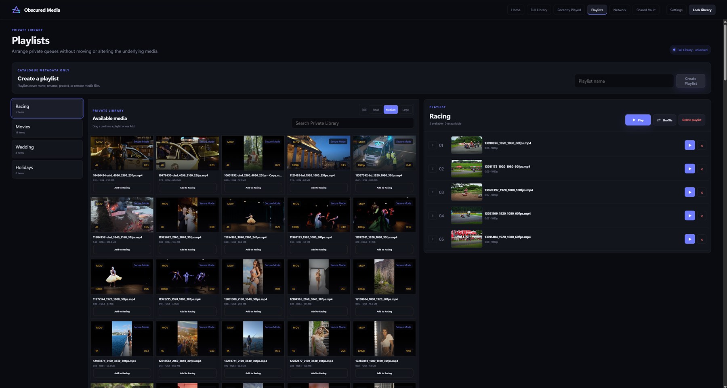This screenshot has height=388, width=727.
Task: Click the Obscured Media logo icon
Action: coord(16,10)
